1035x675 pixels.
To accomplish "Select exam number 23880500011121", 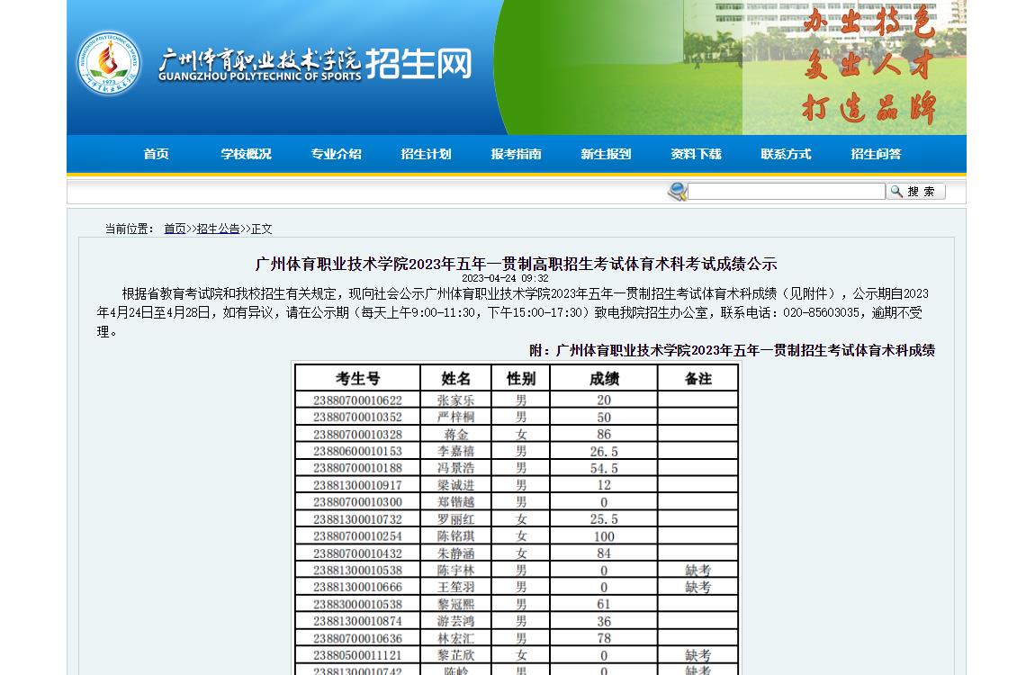I will click(358, 655).
